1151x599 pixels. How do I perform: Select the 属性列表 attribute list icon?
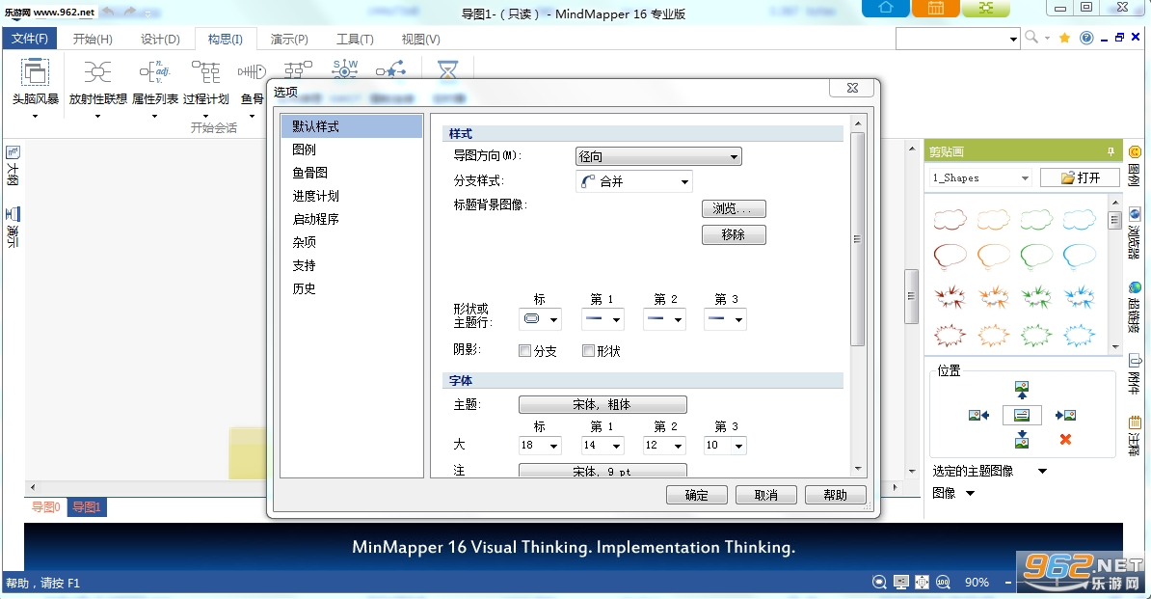tap(155, 72)
